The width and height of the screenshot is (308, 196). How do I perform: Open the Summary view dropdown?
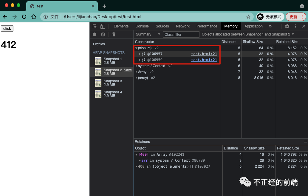tap(148, 34)
